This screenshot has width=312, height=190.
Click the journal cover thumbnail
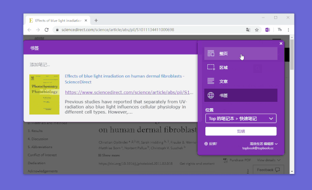point(45,95)
